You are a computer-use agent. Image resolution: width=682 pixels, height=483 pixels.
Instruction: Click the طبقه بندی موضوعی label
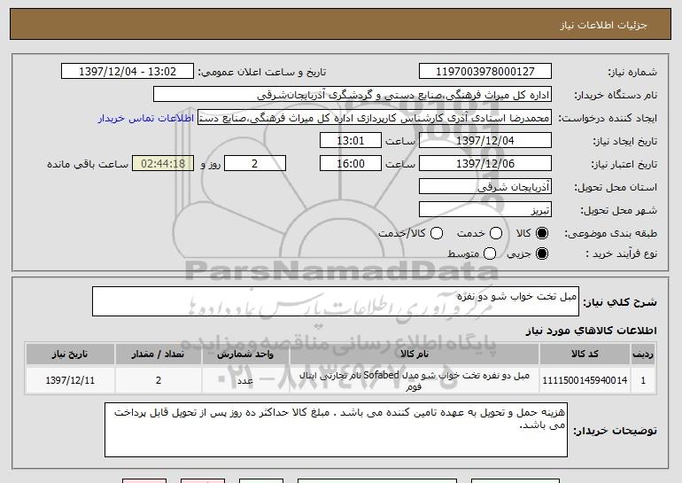(611, 233)
